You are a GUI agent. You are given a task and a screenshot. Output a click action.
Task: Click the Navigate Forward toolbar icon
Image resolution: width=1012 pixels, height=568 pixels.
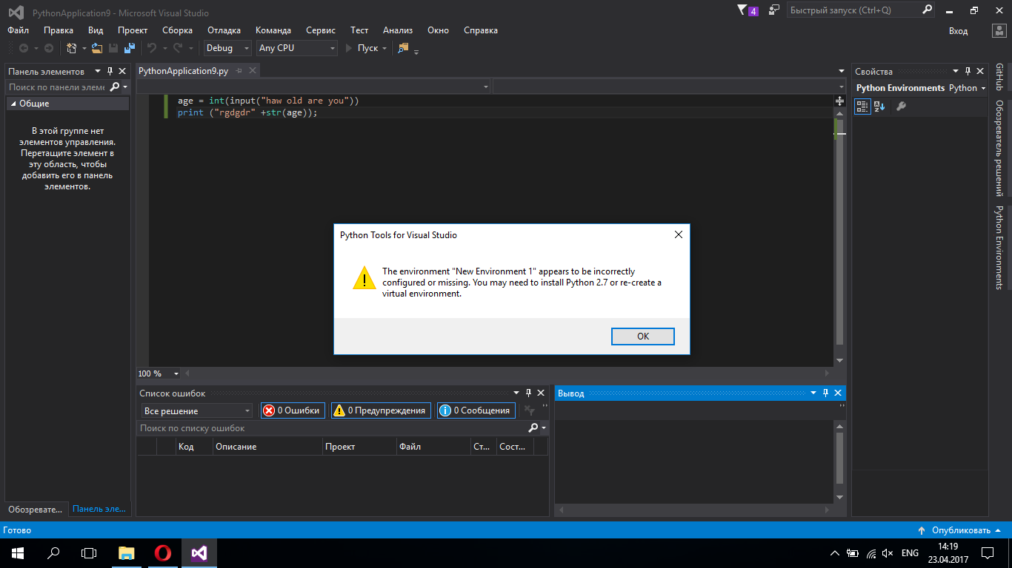click(48, 48)
